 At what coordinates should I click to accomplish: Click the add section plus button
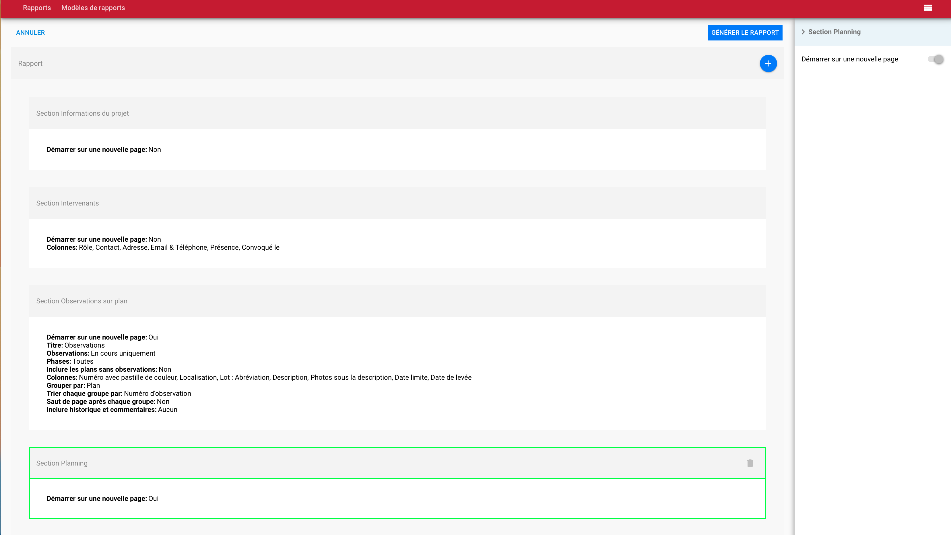pyautogui.click(x=768, y=63)
